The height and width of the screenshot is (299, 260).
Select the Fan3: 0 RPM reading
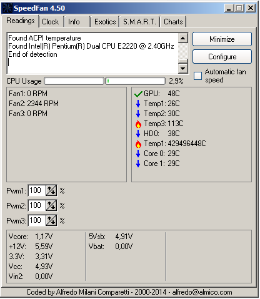[28, 114]
